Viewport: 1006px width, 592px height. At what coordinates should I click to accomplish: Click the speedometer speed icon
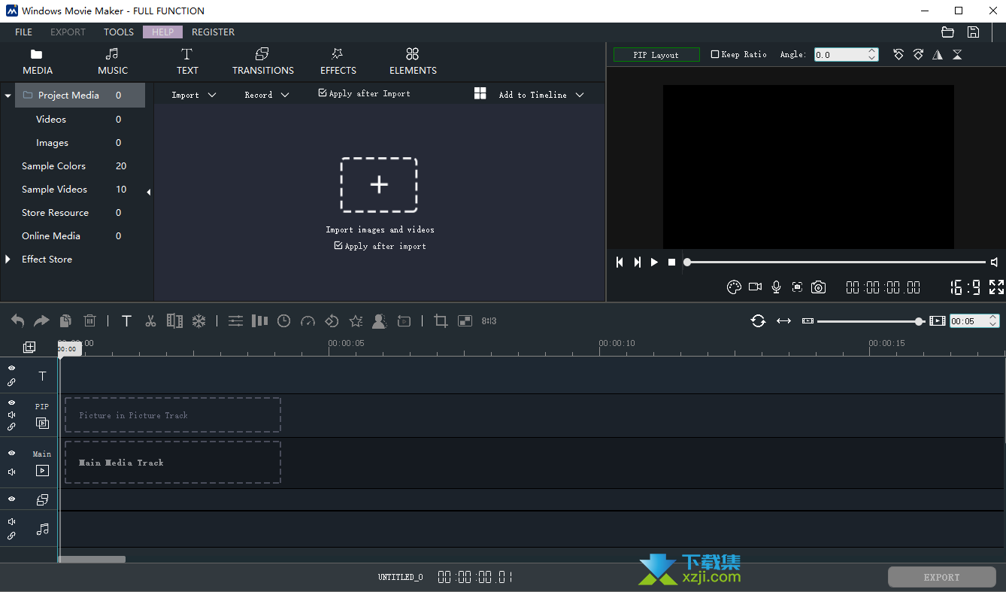[x=308, y=321]
